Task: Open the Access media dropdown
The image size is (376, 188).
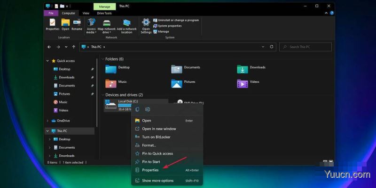Action: 91,26
